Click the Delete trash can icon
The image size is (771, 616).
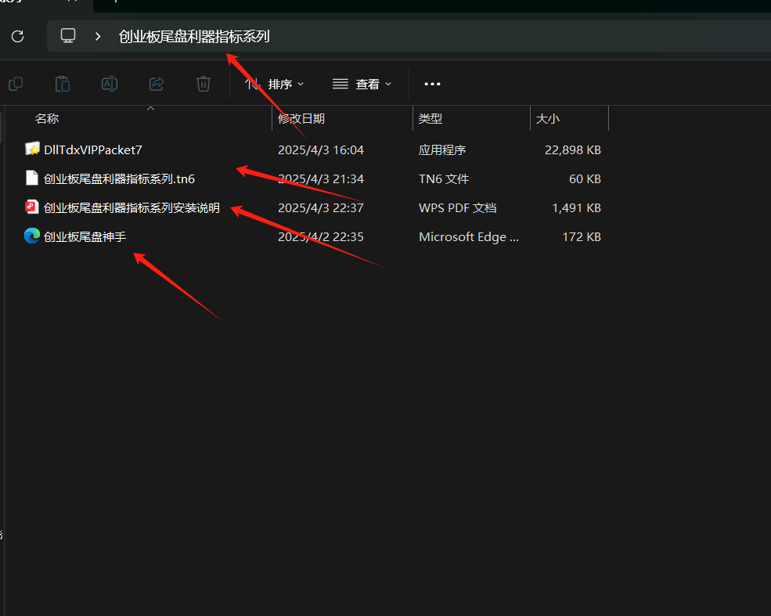pyautogui.click(x=204, y=84)
